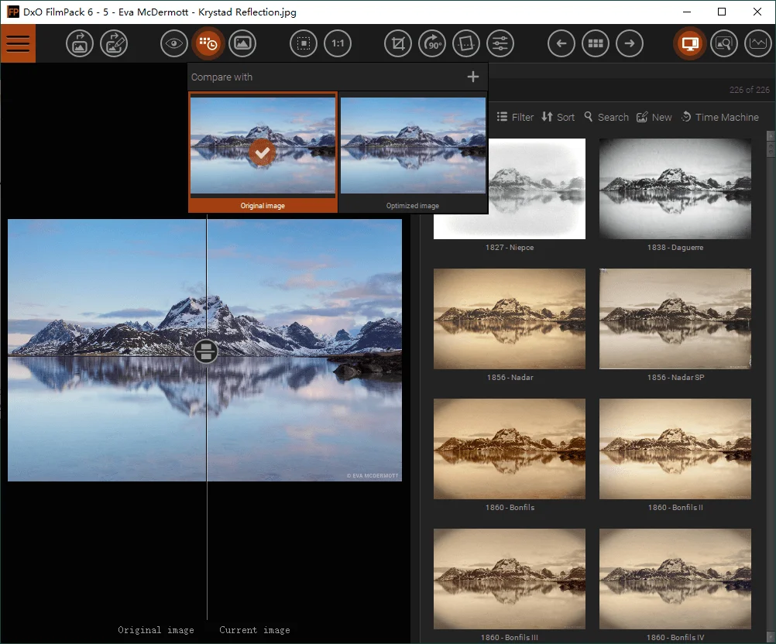Activate the Search function
Screen dimensions: 776x644
[x=606, y=117]
